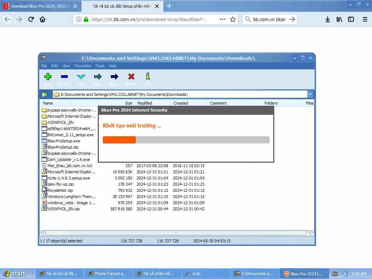Click the 7-Zip horizontal scrollbar
Image resolution: width=372 pixels, height=279 pixels.
[x=175, y=232]
